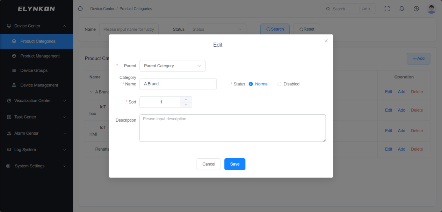The width and height of the screenshot is (442, 212).
Task: Expand the Task Center chevron
Action: coord(65,117)
